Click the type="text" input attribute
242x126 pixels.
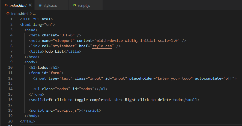pos(60,78)
